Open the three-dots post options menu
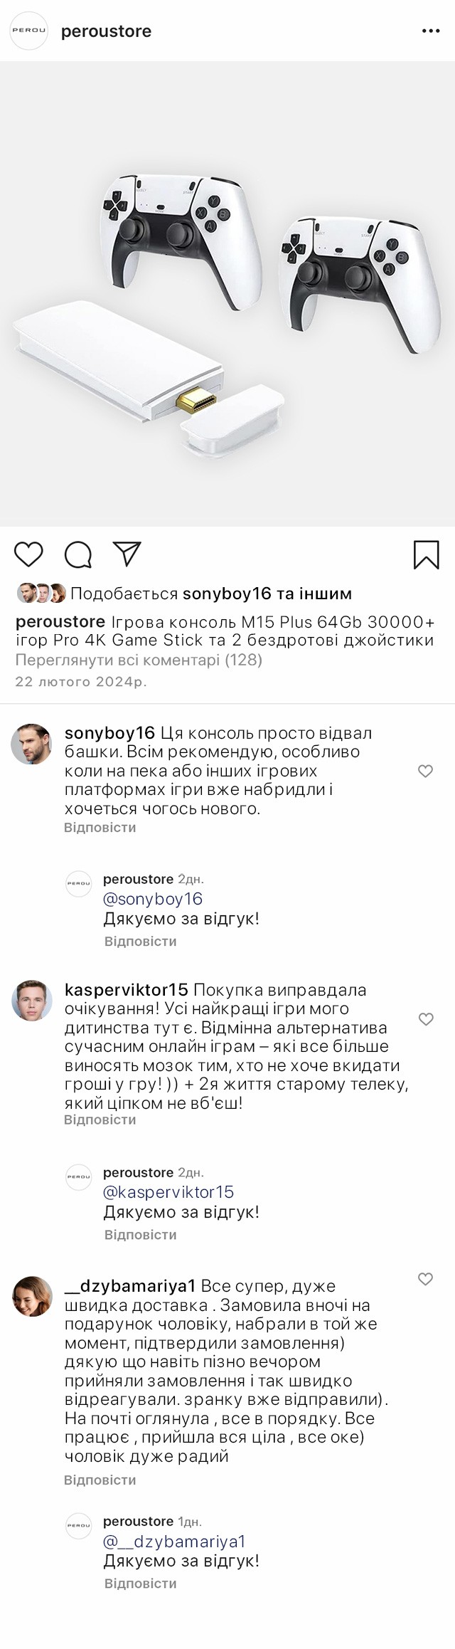 click(x=432, y=31)
